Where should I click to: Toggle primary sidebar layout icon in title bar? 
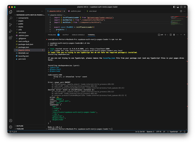[174, 7]
